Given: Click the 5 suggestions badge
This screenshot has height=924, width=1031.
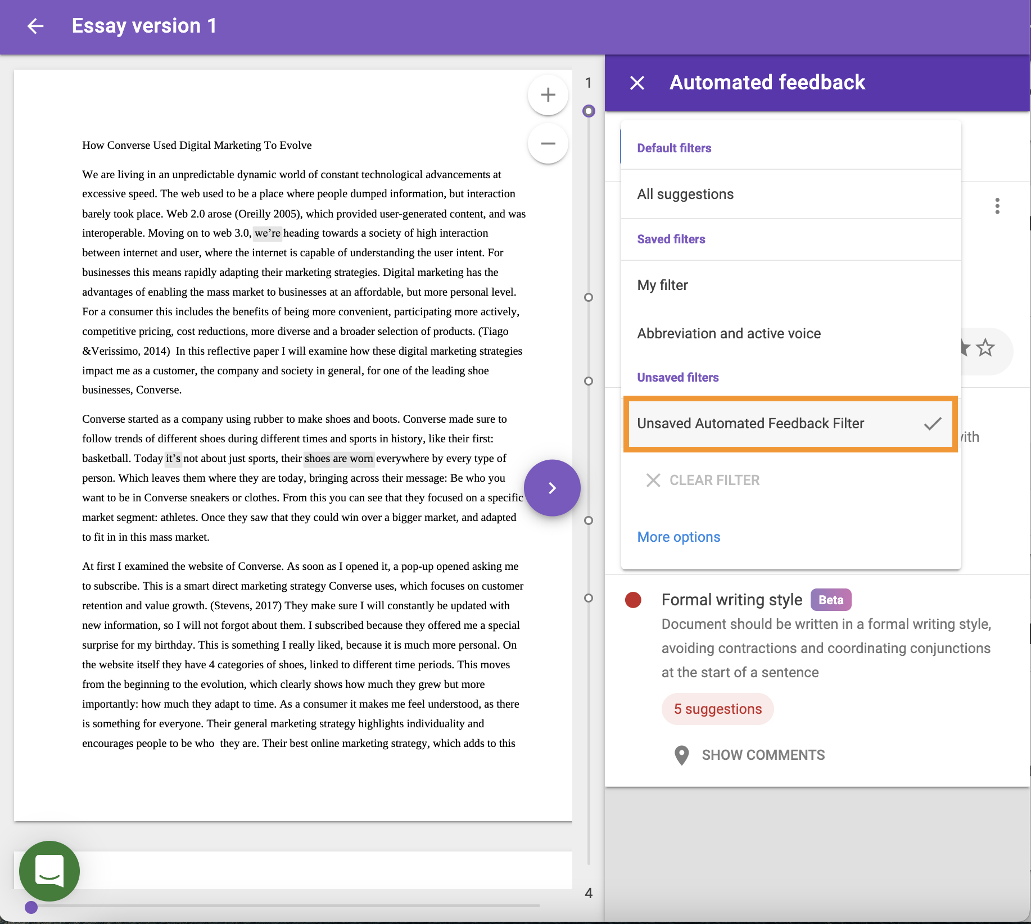Looking at the screenshot, I should point(718,709).
